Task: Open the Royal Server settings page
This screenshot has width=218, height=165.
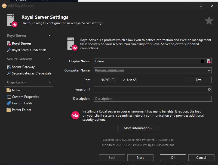Action: point(22,43)
